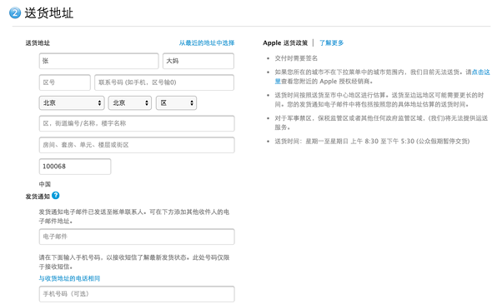This screenshot has height=304, width=492.
Task: Open the 区 district dropdown
Action: (176, 102)
